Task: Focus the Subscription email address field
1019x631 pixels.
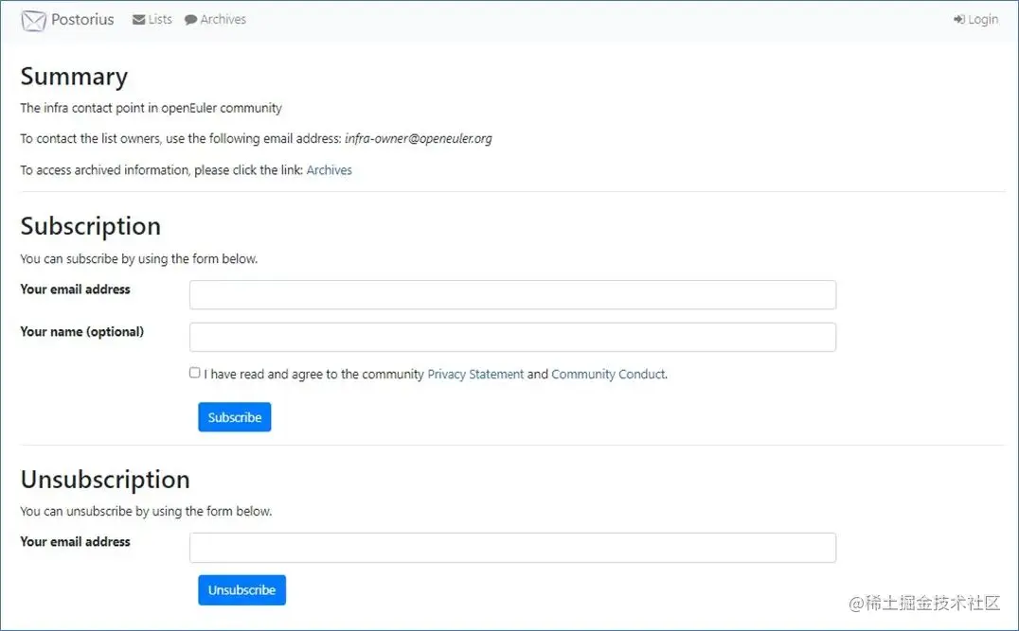Action: pyautogui.click(x=512, y=295)
